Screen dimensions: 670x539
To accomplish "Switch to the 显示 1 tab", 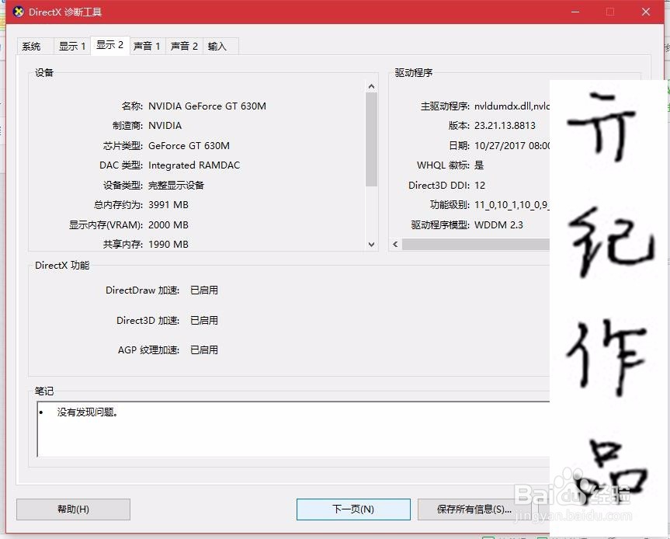I will click(x=72, y=46).
